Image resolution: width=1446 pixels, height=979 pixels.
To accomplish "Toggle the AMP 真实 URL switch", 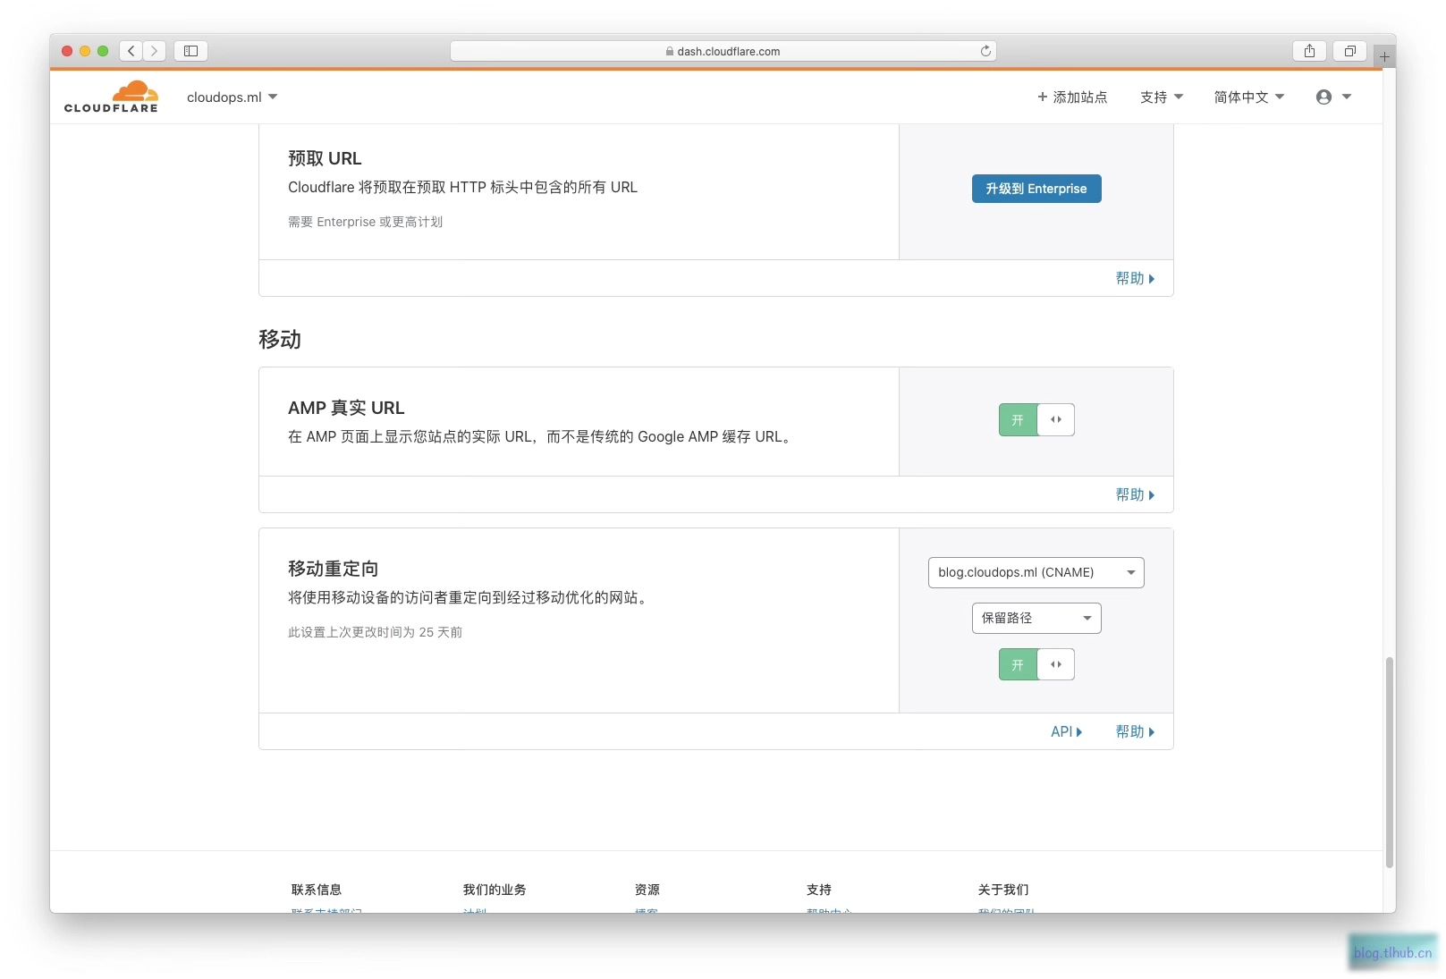I will coord(1036,419).
